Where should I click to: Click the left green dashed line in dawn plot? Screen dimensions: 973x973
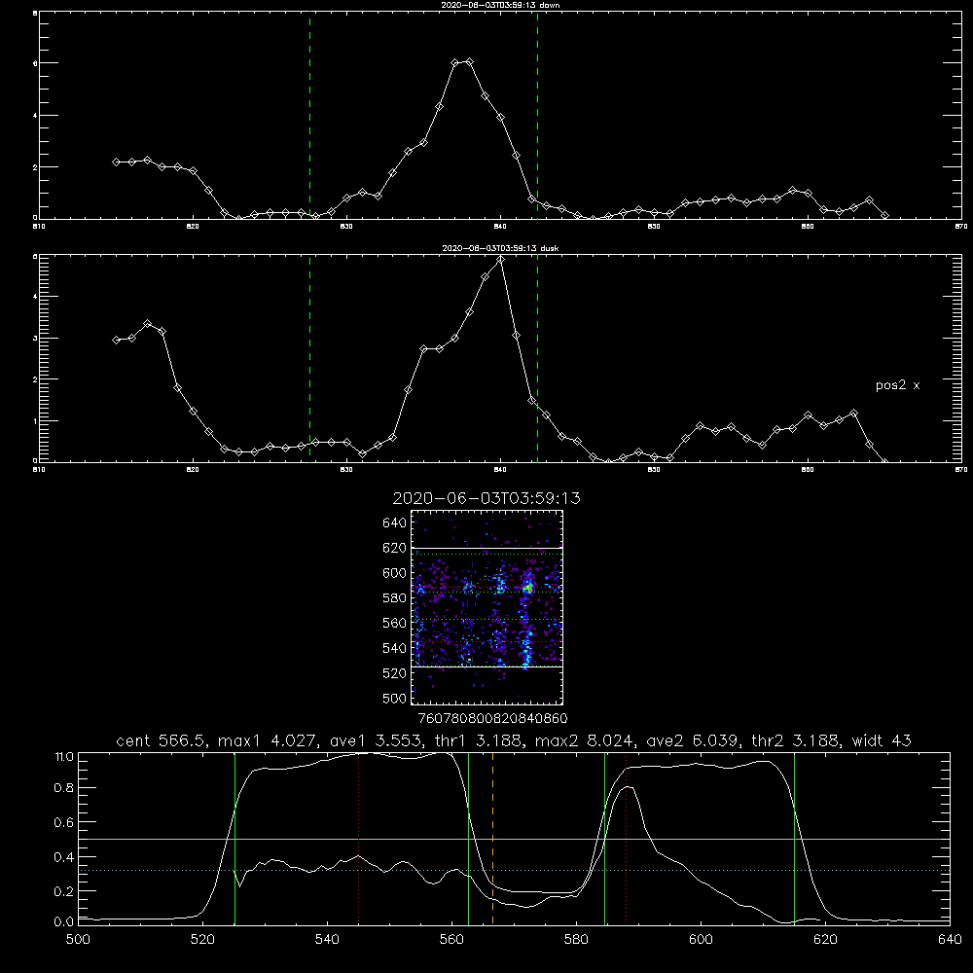309,116
